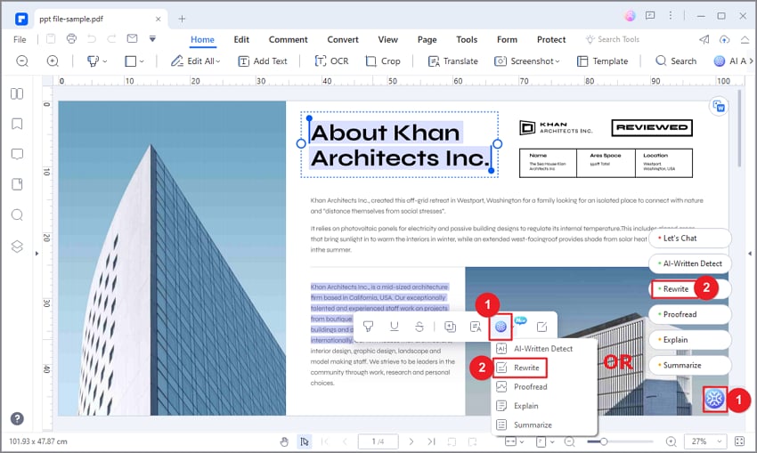Click the Template button

tap(602, 61)
